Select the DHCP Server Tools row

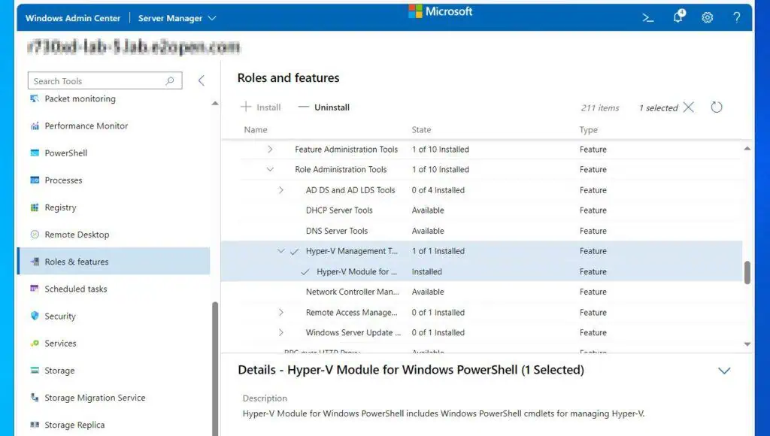(x=481, y=210)
